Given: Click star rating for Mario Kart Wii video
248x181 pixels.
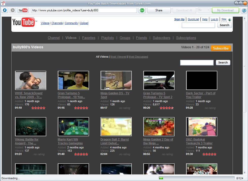Looking at the screenshot, I should click(81, 154).
